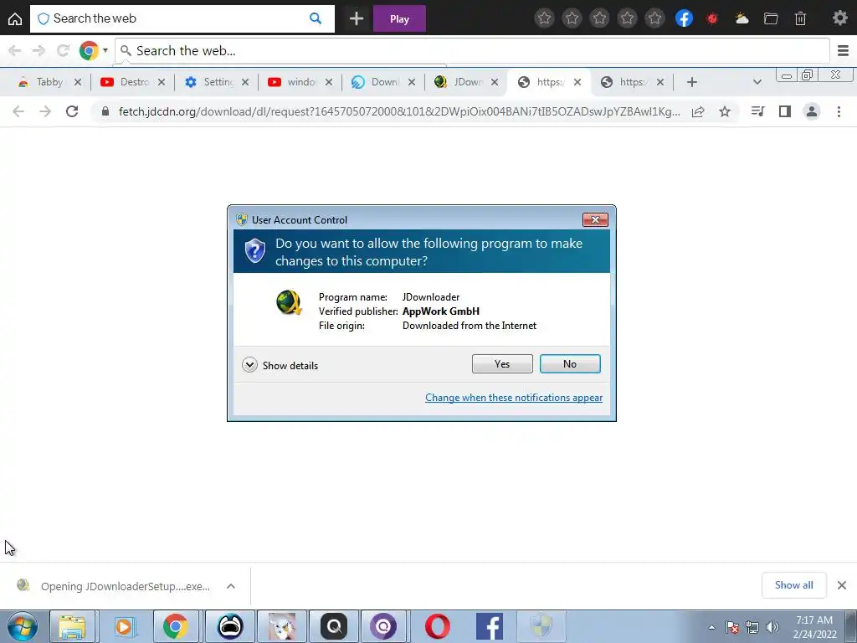Viewport: 857px width, 643px height.
Task: Click the home icon in top bar
Action: click(x=15, y=19)
